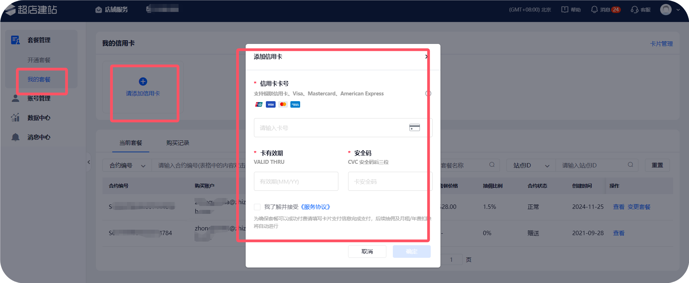Click the 套餐管理 sidebar icon
This screenshot has width=689, height=283.
(x=15, y=40)
